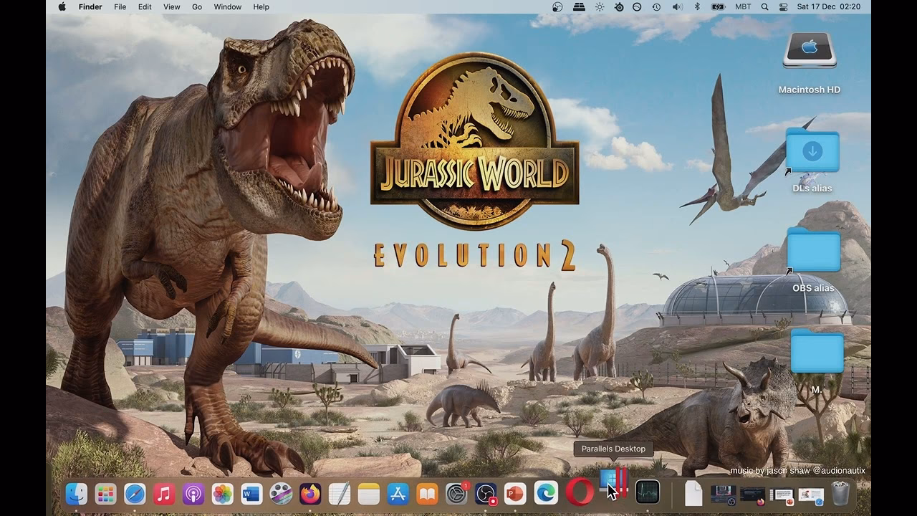This screenshot has height=516, width=917.
Task: Open Time Machine menu bar icon
Action: pyautogui.click(x=656, y=6)
